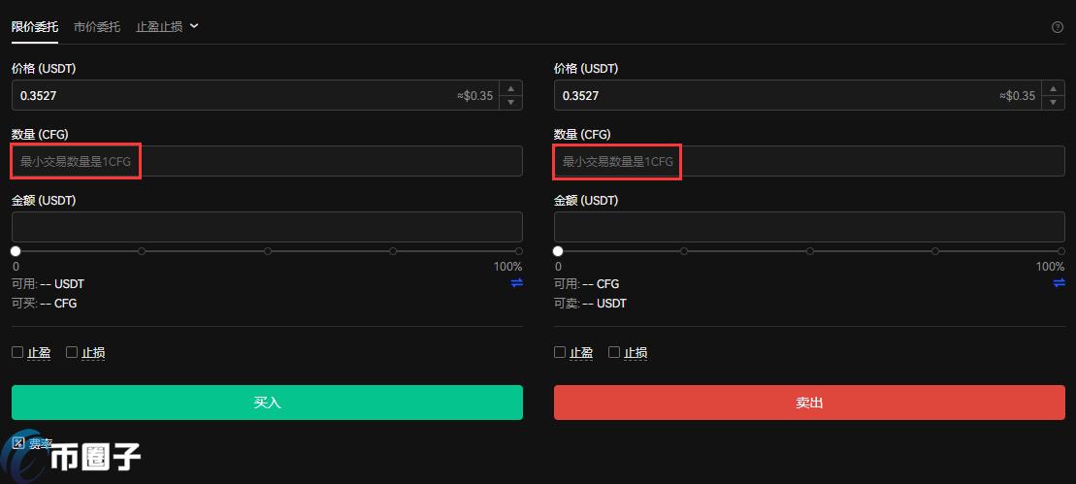
Task: Open the 费率 link
Action: 41,443
